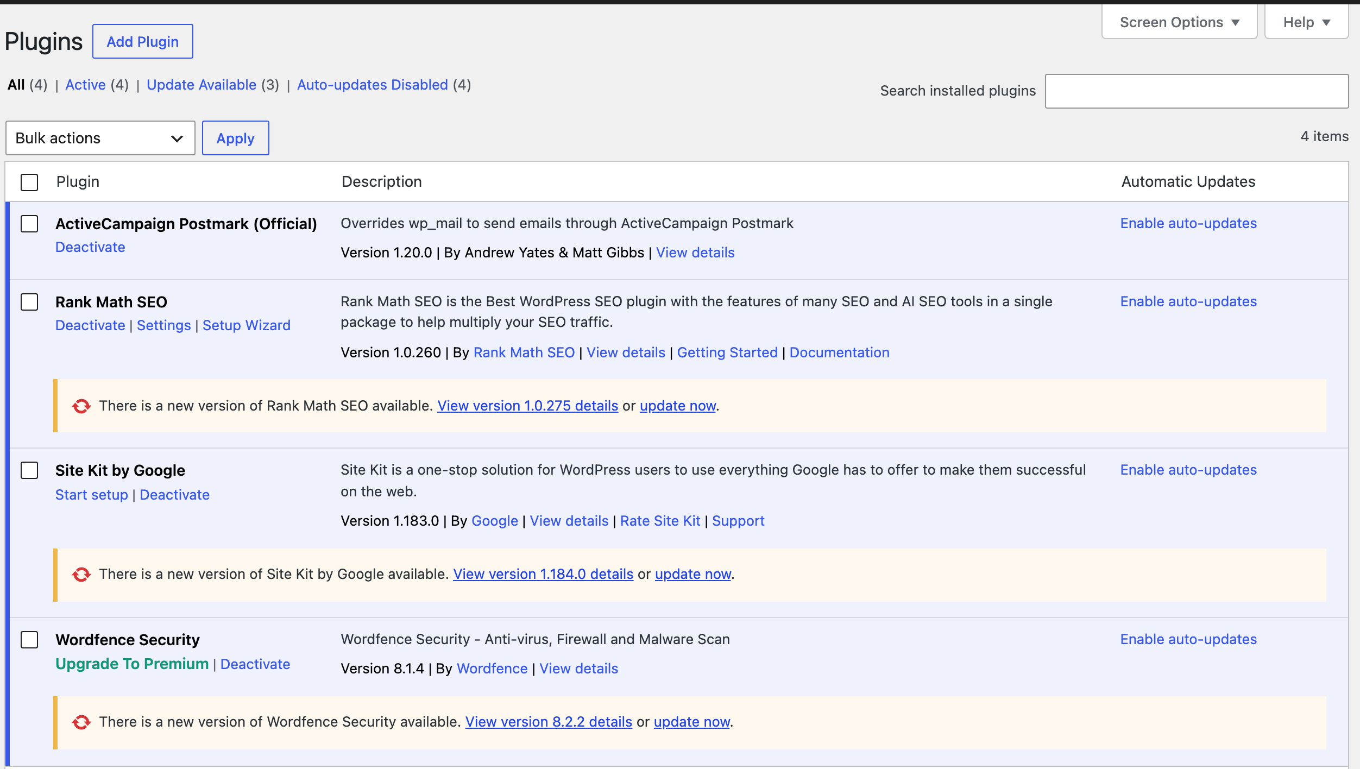Open the Wordfence author link

[x=492, y=669]
